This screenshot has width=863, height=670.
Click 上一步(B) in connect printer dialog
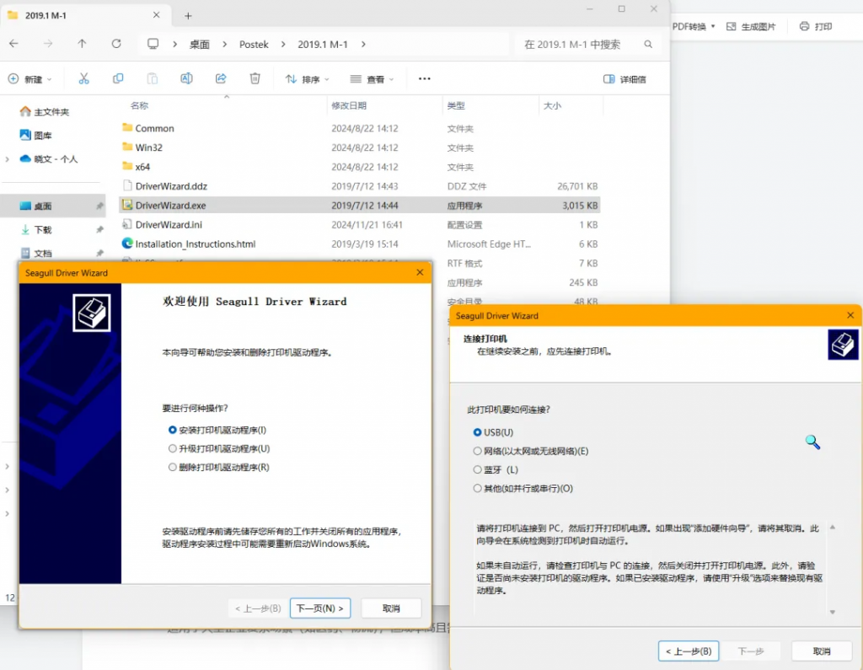(x=689, y=651)
